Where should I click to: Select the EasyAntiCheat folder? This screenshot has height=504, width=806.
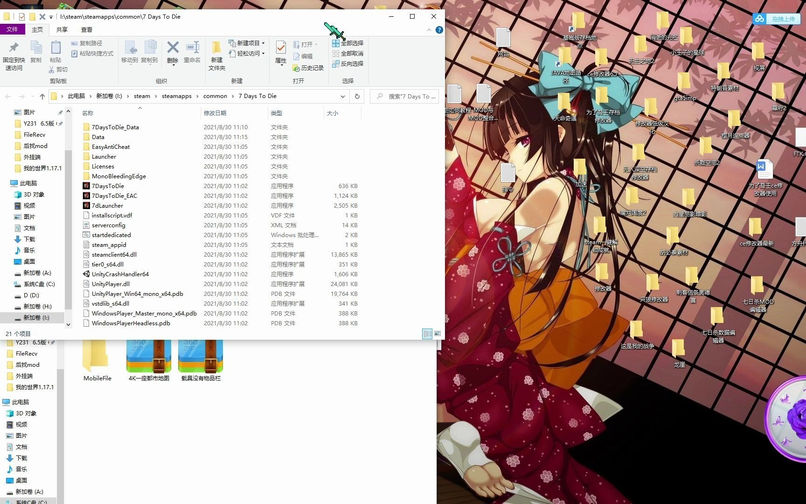coord(111,147)
